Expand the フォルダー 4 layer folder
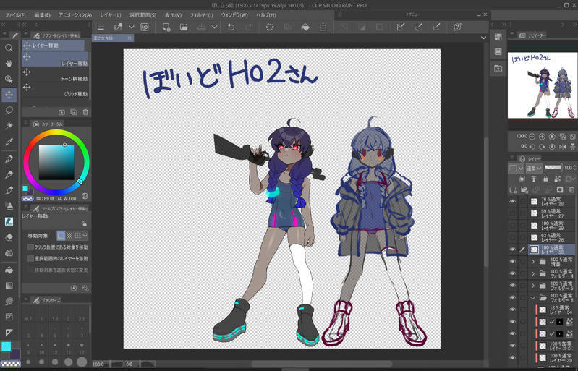The width and height of the screenshot is (578, 371). pos(533,273)
